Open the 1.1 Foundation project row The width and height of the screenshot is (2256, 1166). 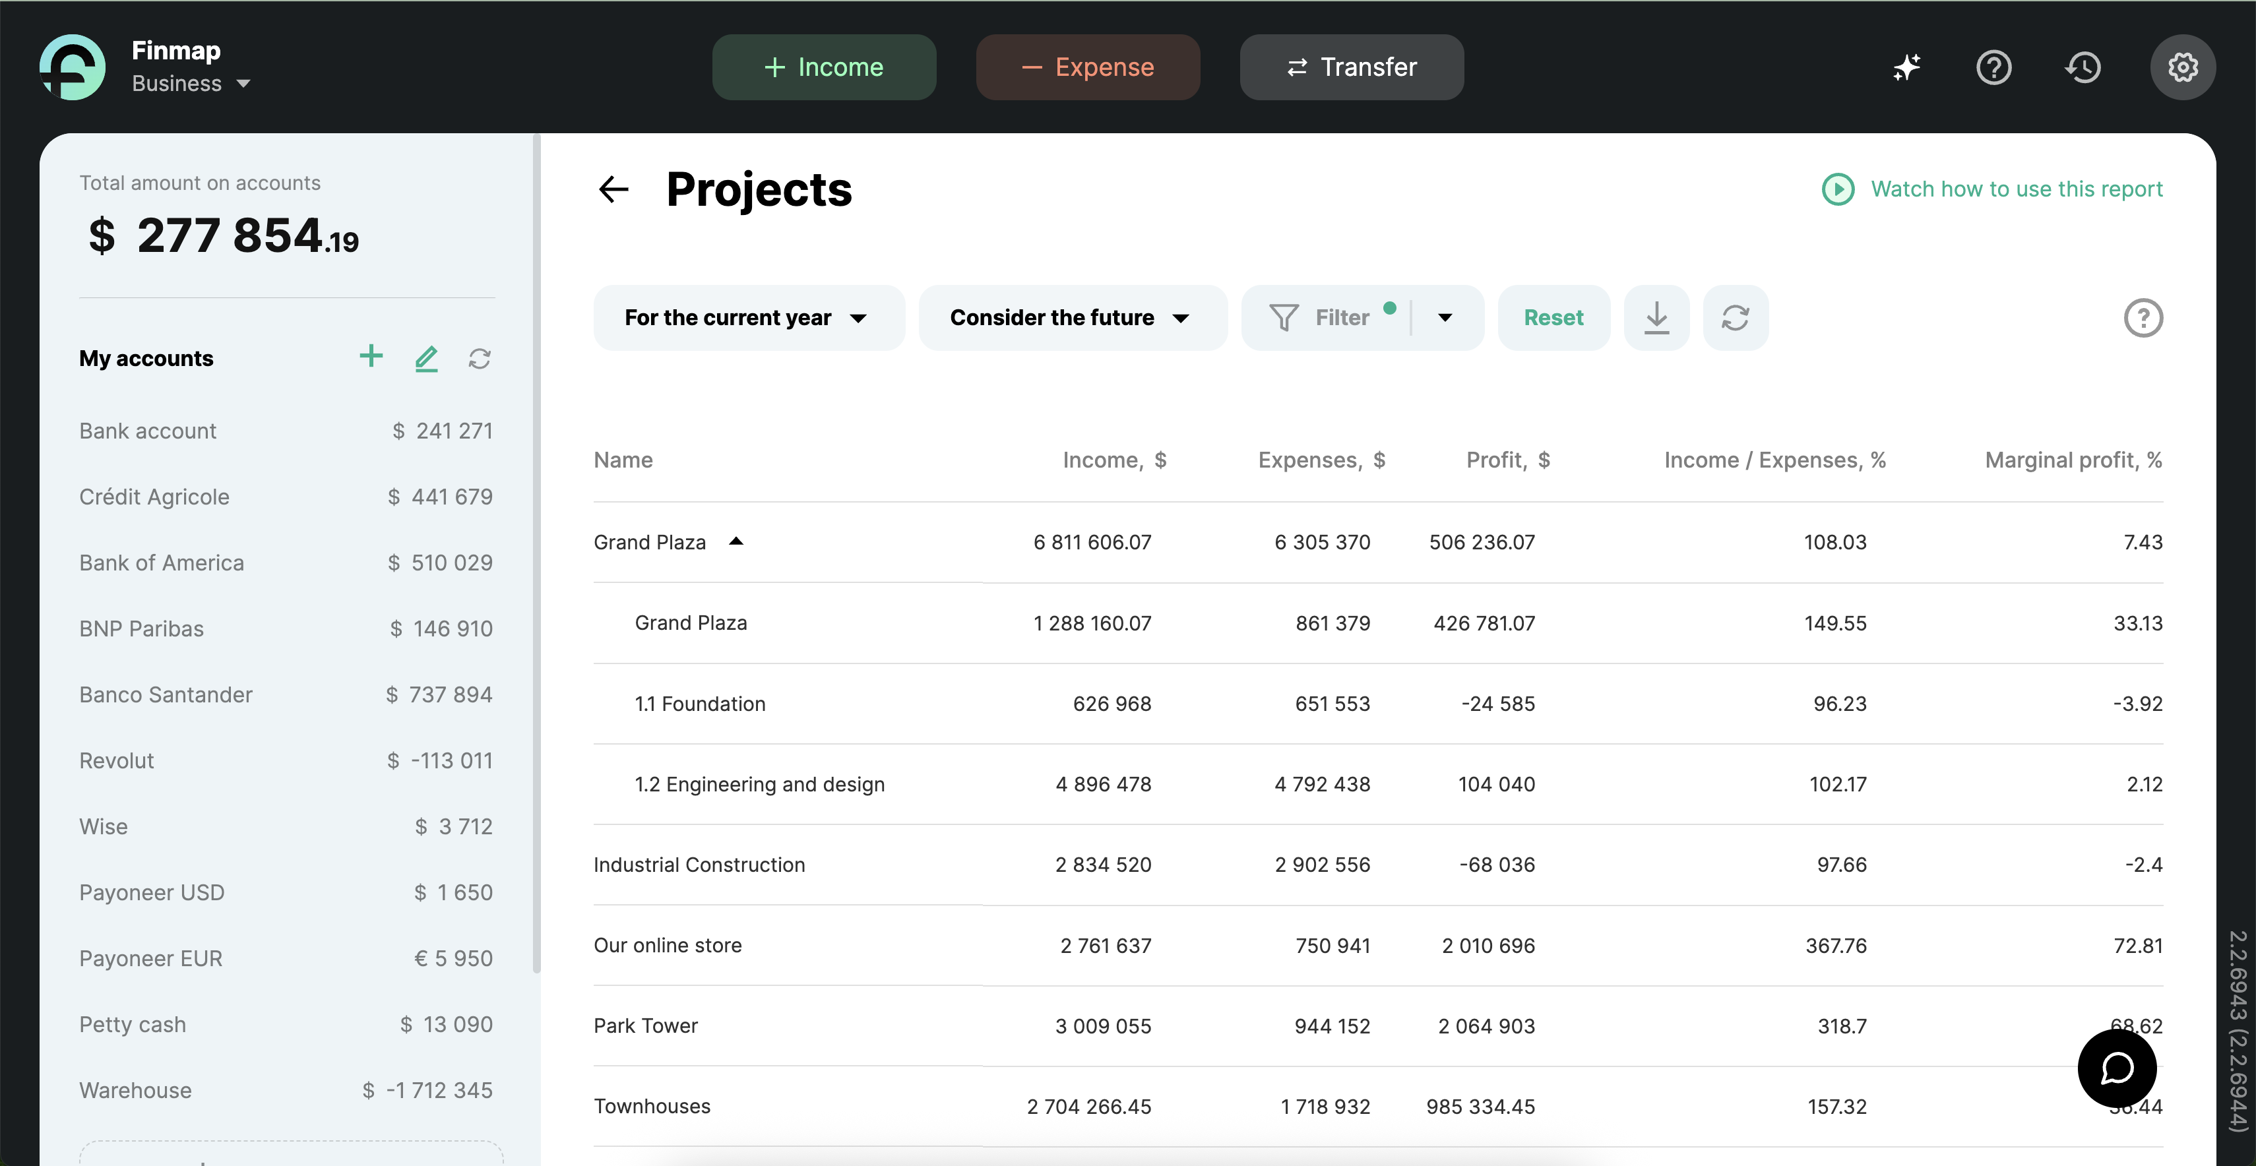(1379, 704)
